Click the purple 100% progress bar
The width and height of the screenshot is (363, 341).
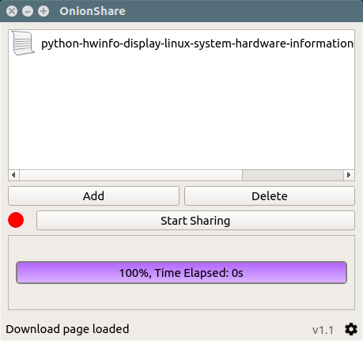[181, 273]
